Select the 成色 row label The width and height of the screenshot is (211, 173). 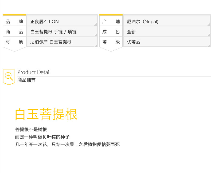pos(111,32)
